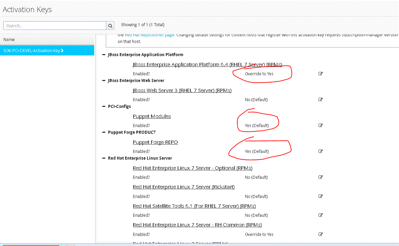Collapse the PCI-Configs product section
Screen dimensions: 399x246
104,107
